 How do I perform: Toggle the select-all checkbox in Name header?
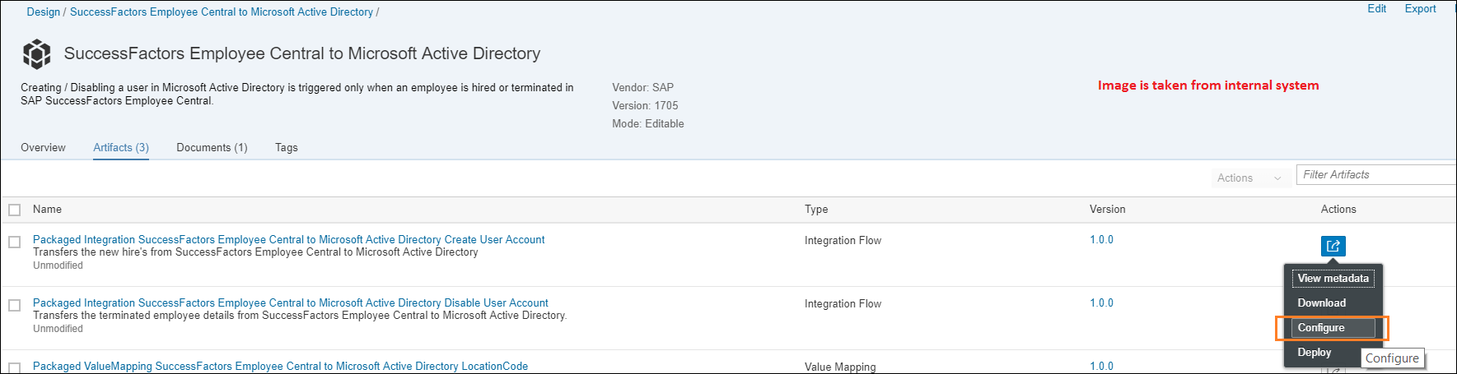pyautogui.click(x=14, y=210)
